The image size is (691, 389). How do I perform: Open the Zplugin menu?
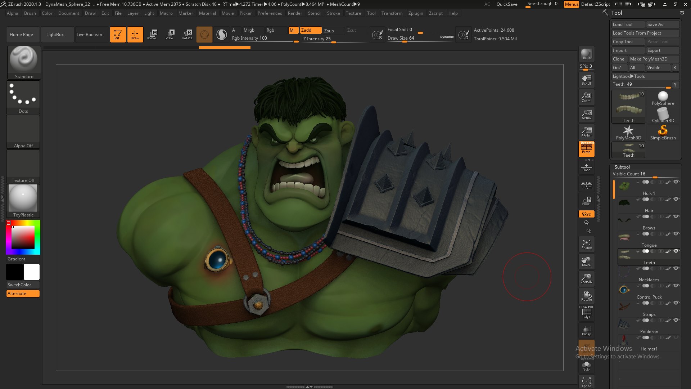pyautogui.click(x=416, y=13)
